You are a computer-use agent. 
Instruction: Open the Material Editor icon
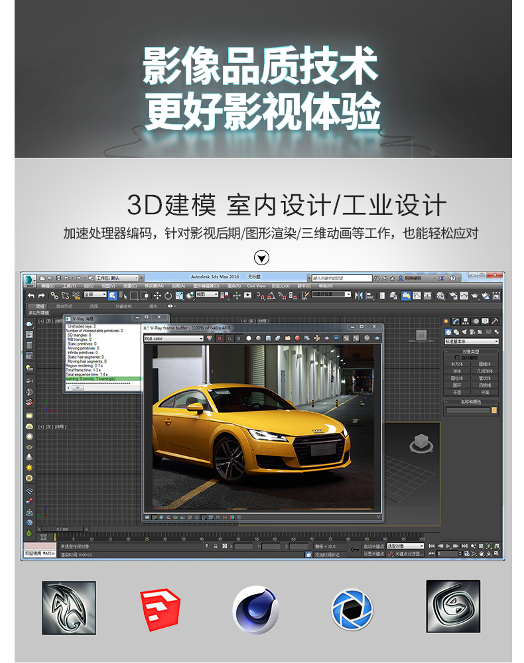click(440, 296)
